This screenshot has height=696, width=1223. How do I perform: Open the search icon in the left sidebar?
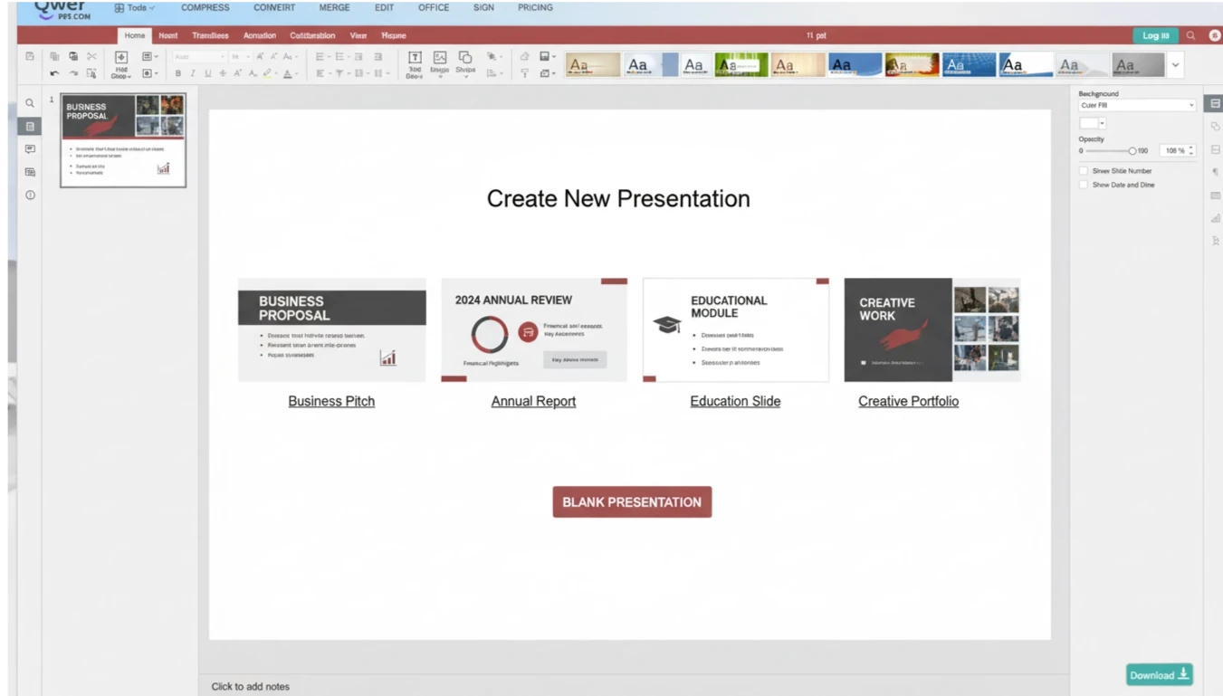pyautogui.click(x=30, y=103)
